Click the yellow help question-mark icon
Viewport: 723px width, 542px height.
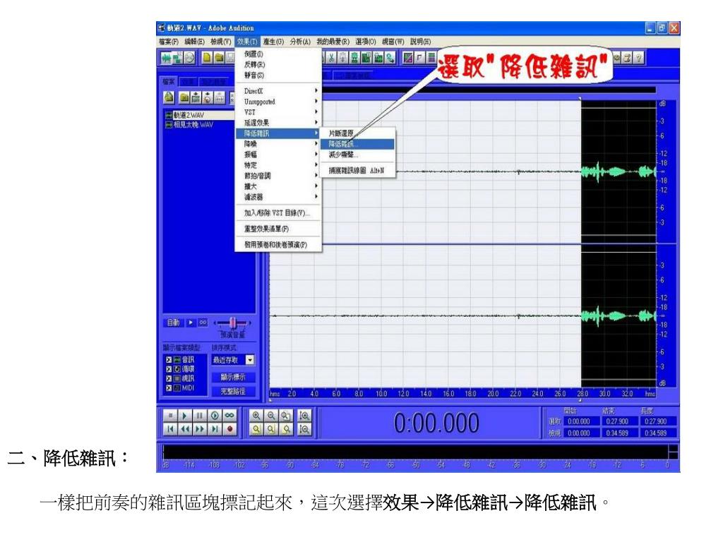pyautogui.click(x=638, y=58)
